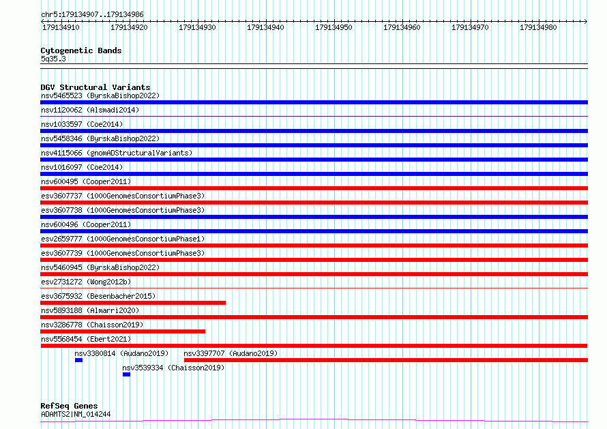Click ruler position 179134930
Image resolution: width=607 pixels, height=429 pixels.
[x=197, y=27]
